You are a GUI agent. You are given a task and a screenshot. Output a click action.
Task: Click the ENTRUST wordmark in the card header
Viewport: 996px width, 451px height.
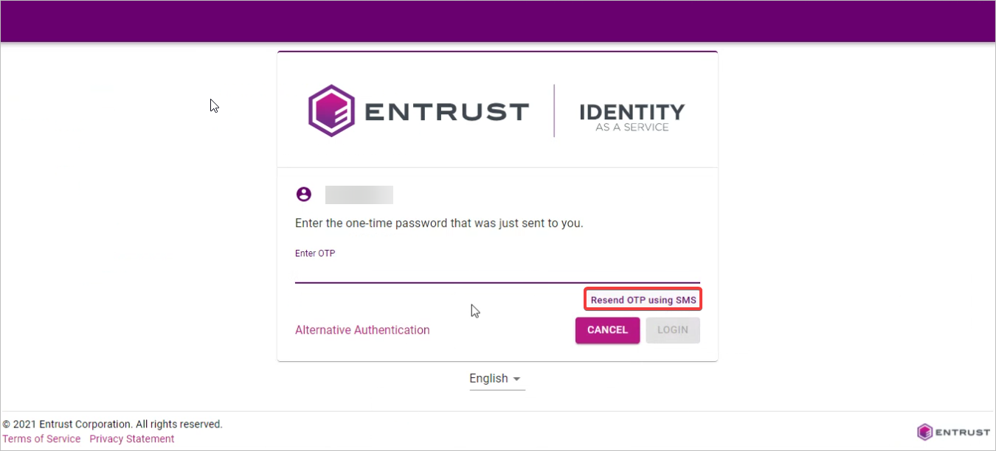coord(447,112)
